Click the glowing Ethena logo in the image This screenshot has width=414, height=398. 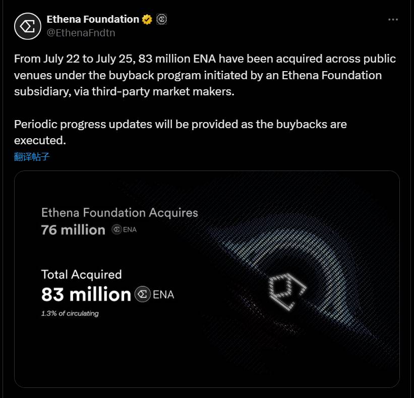tap(287, 292)
